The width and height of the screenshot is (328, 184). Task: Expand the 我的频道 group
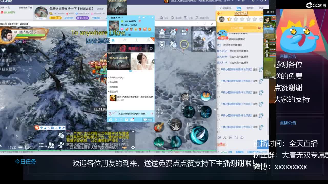[x=113, y=82]
